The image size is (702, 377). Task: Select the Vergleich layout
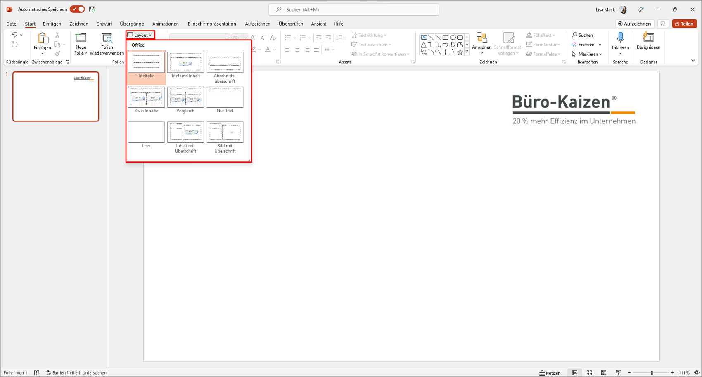coord(185,100)
